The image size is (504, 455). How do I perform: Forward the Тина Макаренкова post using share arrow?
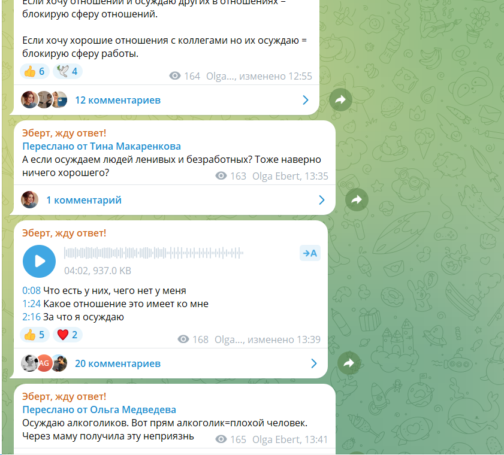pos(357,200)
